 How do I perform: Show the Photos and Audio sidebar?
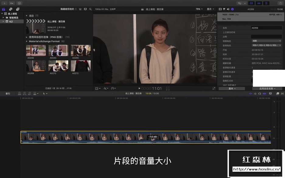11,9
